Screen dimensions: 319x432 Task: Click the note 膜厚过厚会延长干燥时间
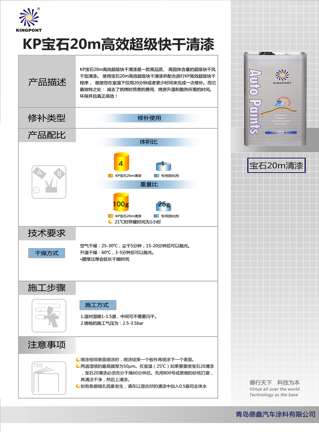point(105,259)
